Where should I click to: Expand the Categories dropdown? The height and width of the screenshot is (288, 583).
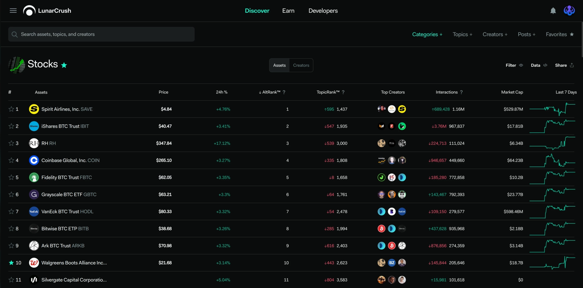point(427,34)
